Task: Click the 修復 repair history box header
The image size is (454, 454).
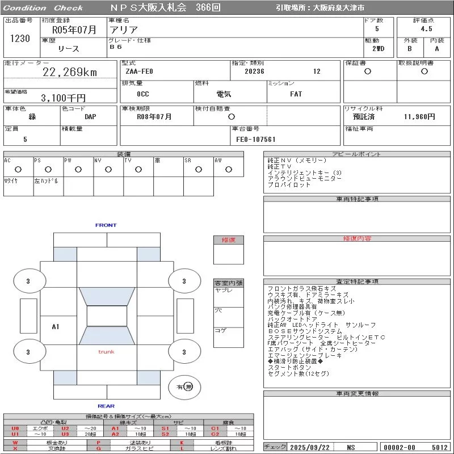Action: click(228, 240)
